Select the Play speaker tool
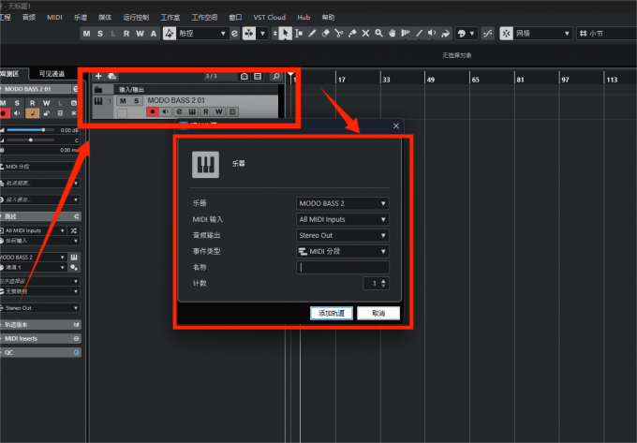The image size is (637, 443). coord(432,34)
